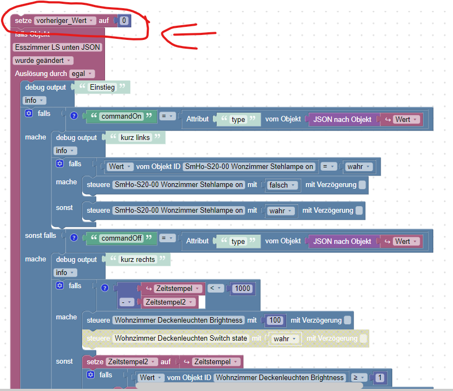Screen dimensions: 453x391
Task: Edit the 'commandOn' text field
Action: [121, 116]
